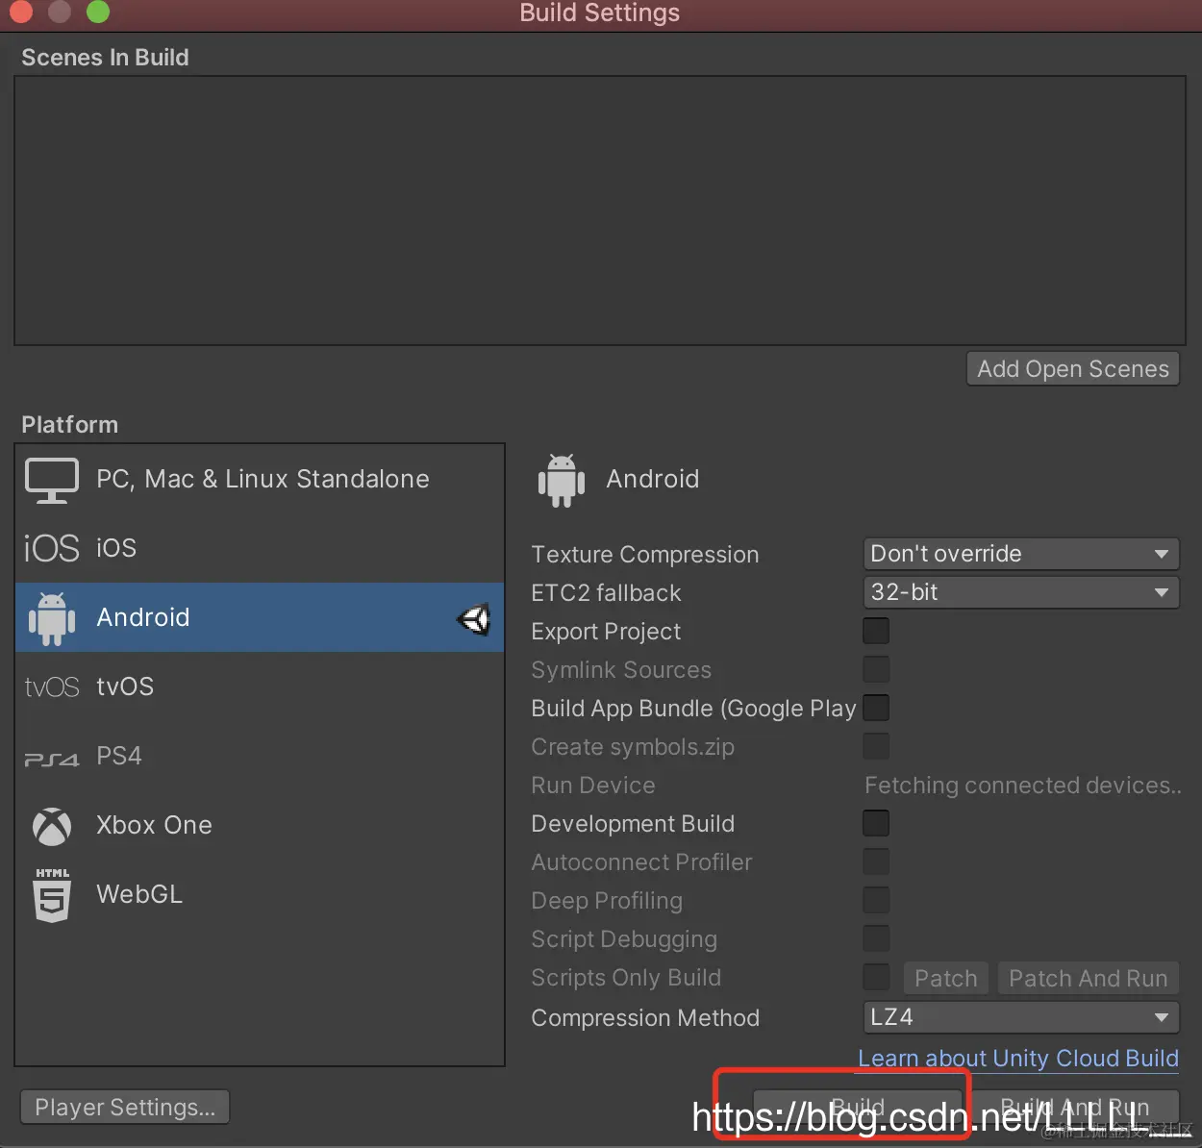The image size is (1202, 1148).
Task: Click the Script Debugging label
Action: coord(624,939)
